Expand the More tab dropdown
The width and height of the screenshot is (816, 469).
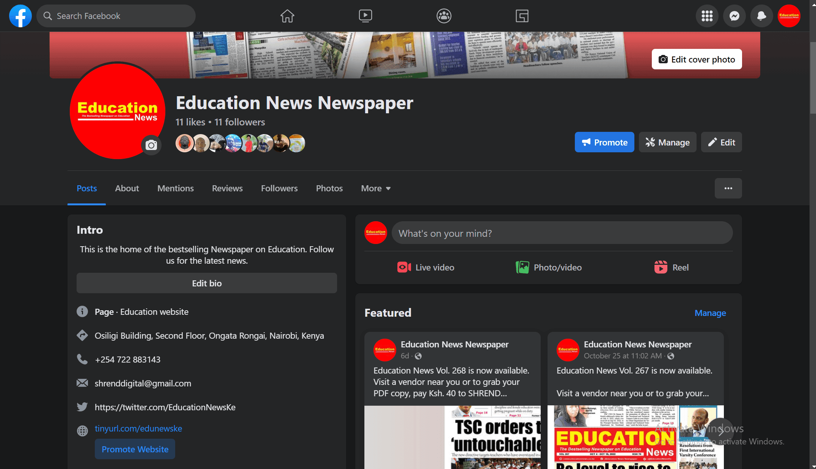[376, 188]
